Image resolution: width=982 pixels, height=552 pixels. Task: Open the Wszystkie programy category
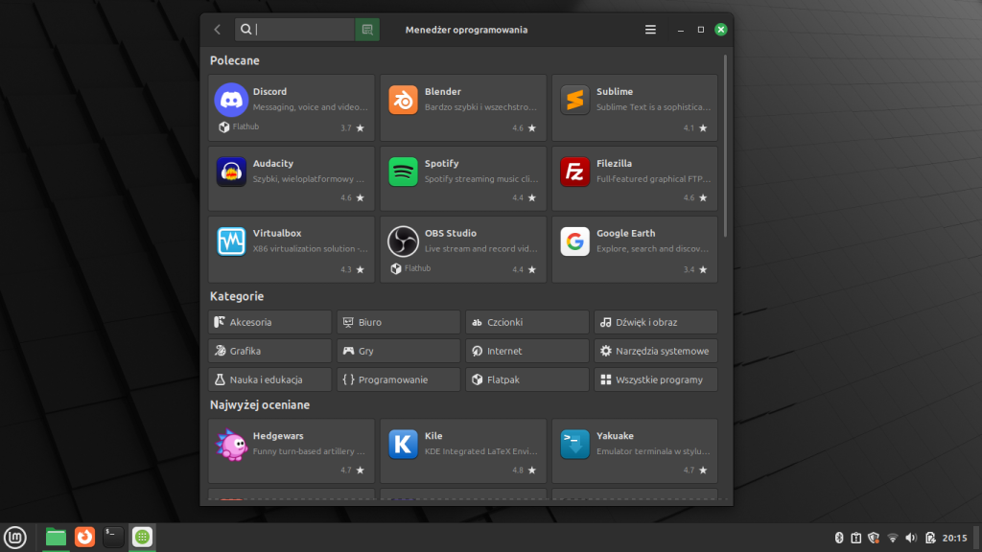(656, 379)
